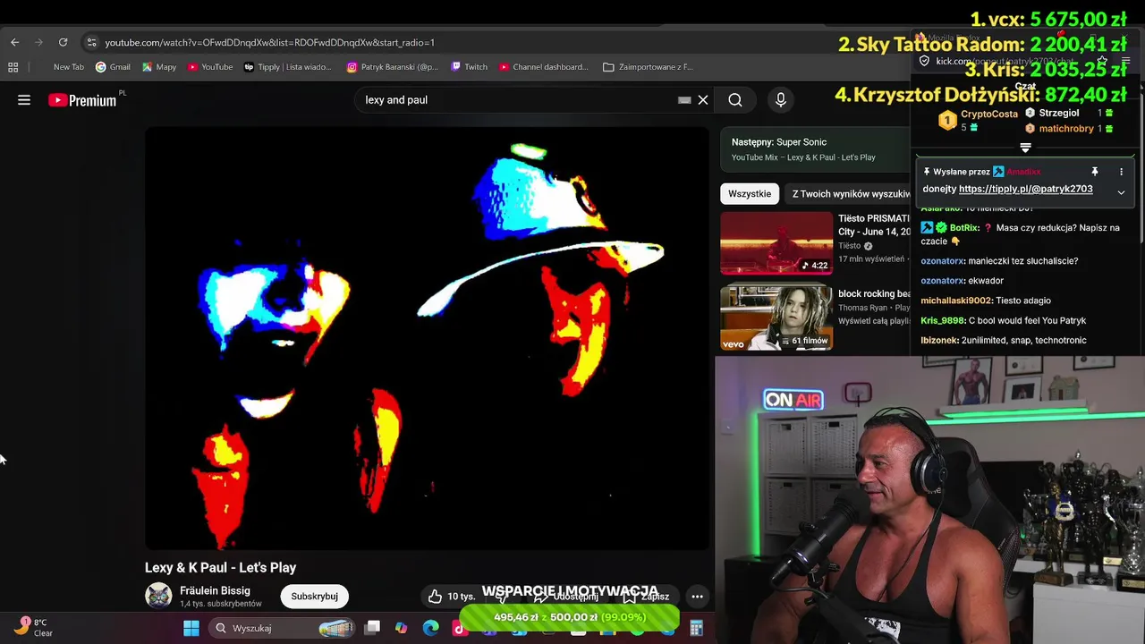Open the browser apps grid shortcut
The width and height of the screenshot is (1145, 644).
click(x=13, y=67)
